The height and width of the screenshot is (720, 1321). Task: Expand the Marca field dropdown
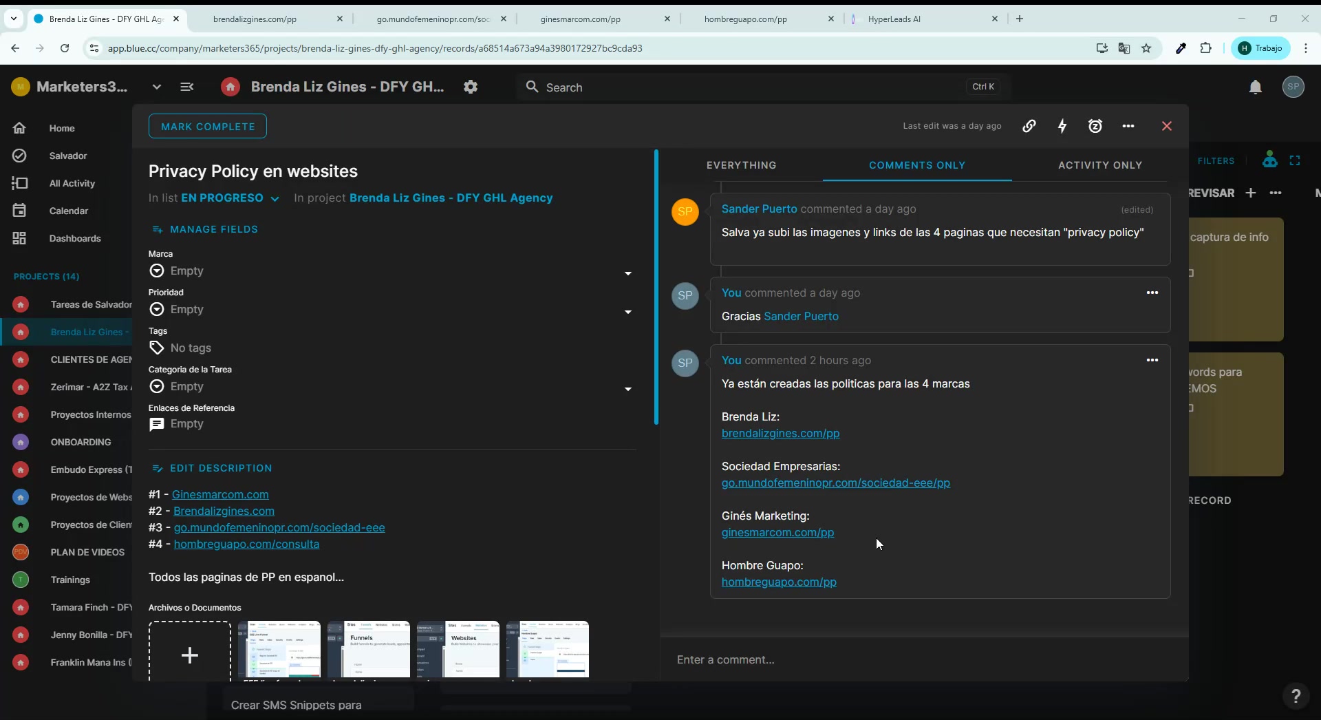point(627,273)
